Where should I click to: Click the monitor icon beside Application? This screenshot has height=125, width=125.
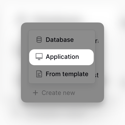pyautogui.click(x=39, y=57)
